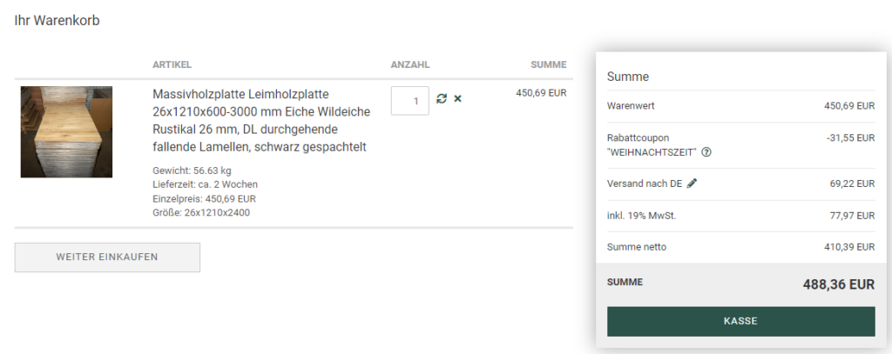Proceed to checkout with KASSE button

(x=740, y=321)
